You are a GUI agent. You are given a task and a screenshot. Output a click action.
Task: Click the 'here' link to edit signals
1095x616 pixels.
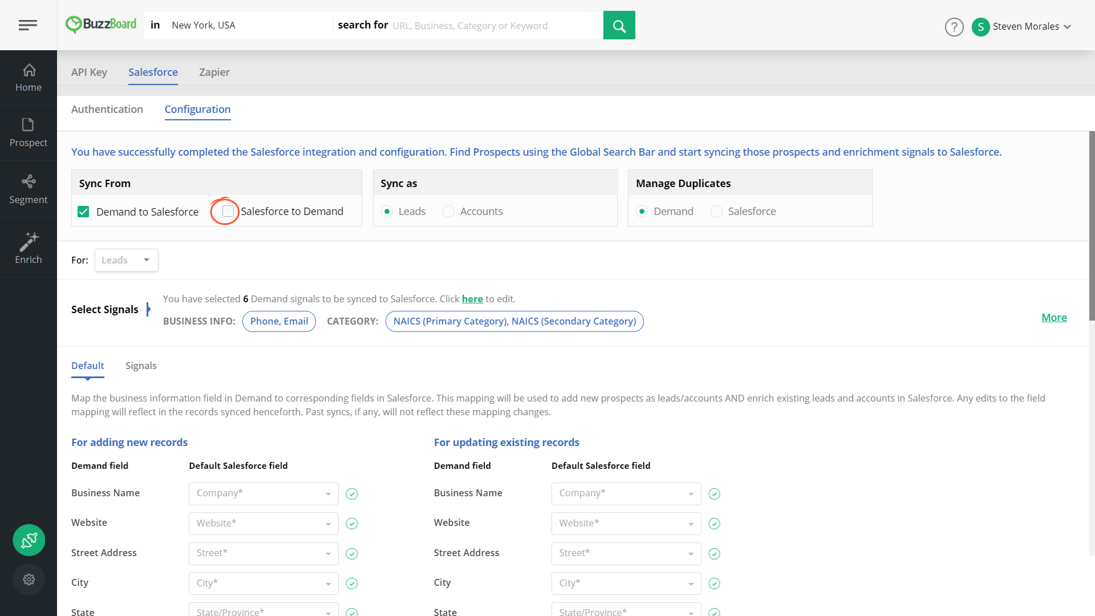coord(472,299)
